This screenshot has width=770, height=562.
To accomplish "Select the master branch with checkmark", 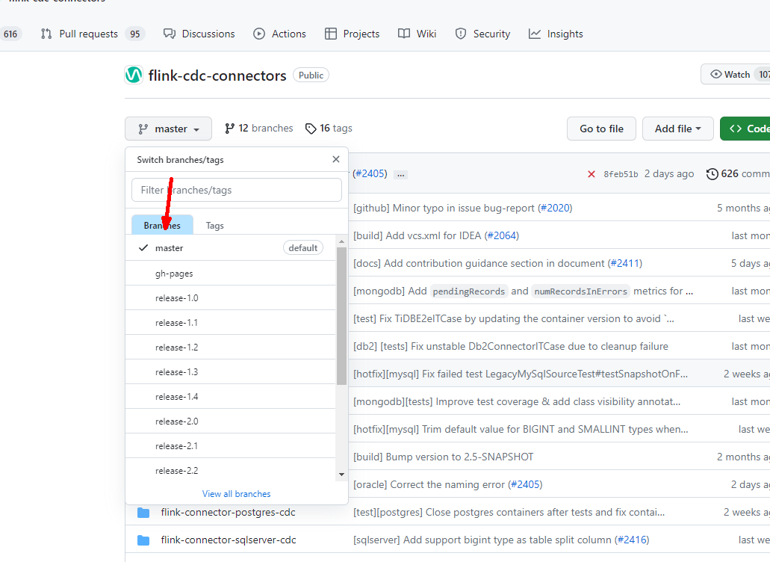I will click(x=170, y=248).
